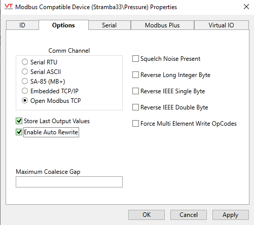Screen dimensions: 254x225
Task: Click the VTScada logo icon in title bar
Action: 9,7
